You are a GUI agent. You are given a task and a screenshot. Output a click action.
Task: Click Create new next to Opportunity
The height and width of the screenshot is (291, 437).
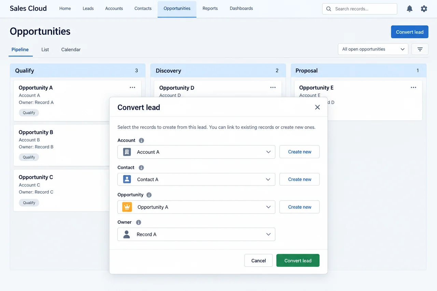click(299, 207)
